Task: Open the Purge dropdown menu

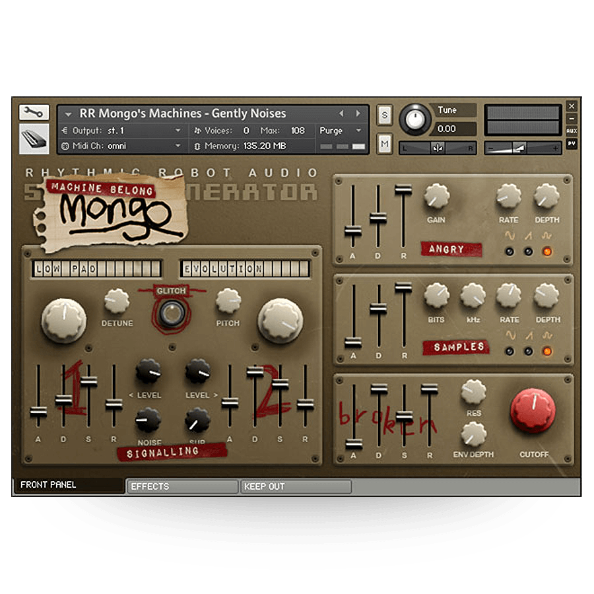Action: (340, 131)
